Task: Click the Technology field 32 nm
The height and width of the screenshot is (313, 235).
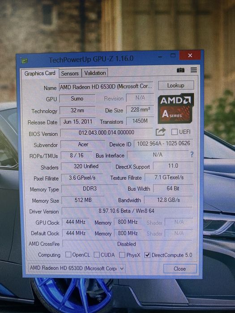Action: tap(77, 110)
